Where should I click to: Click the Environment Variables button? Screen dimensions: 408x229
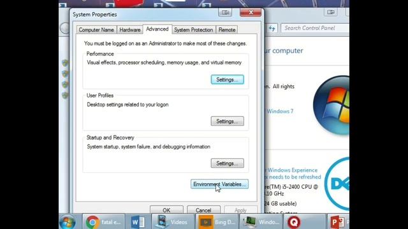219,184
